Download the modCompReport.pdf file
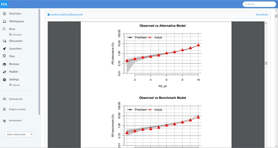 point(262,14)
